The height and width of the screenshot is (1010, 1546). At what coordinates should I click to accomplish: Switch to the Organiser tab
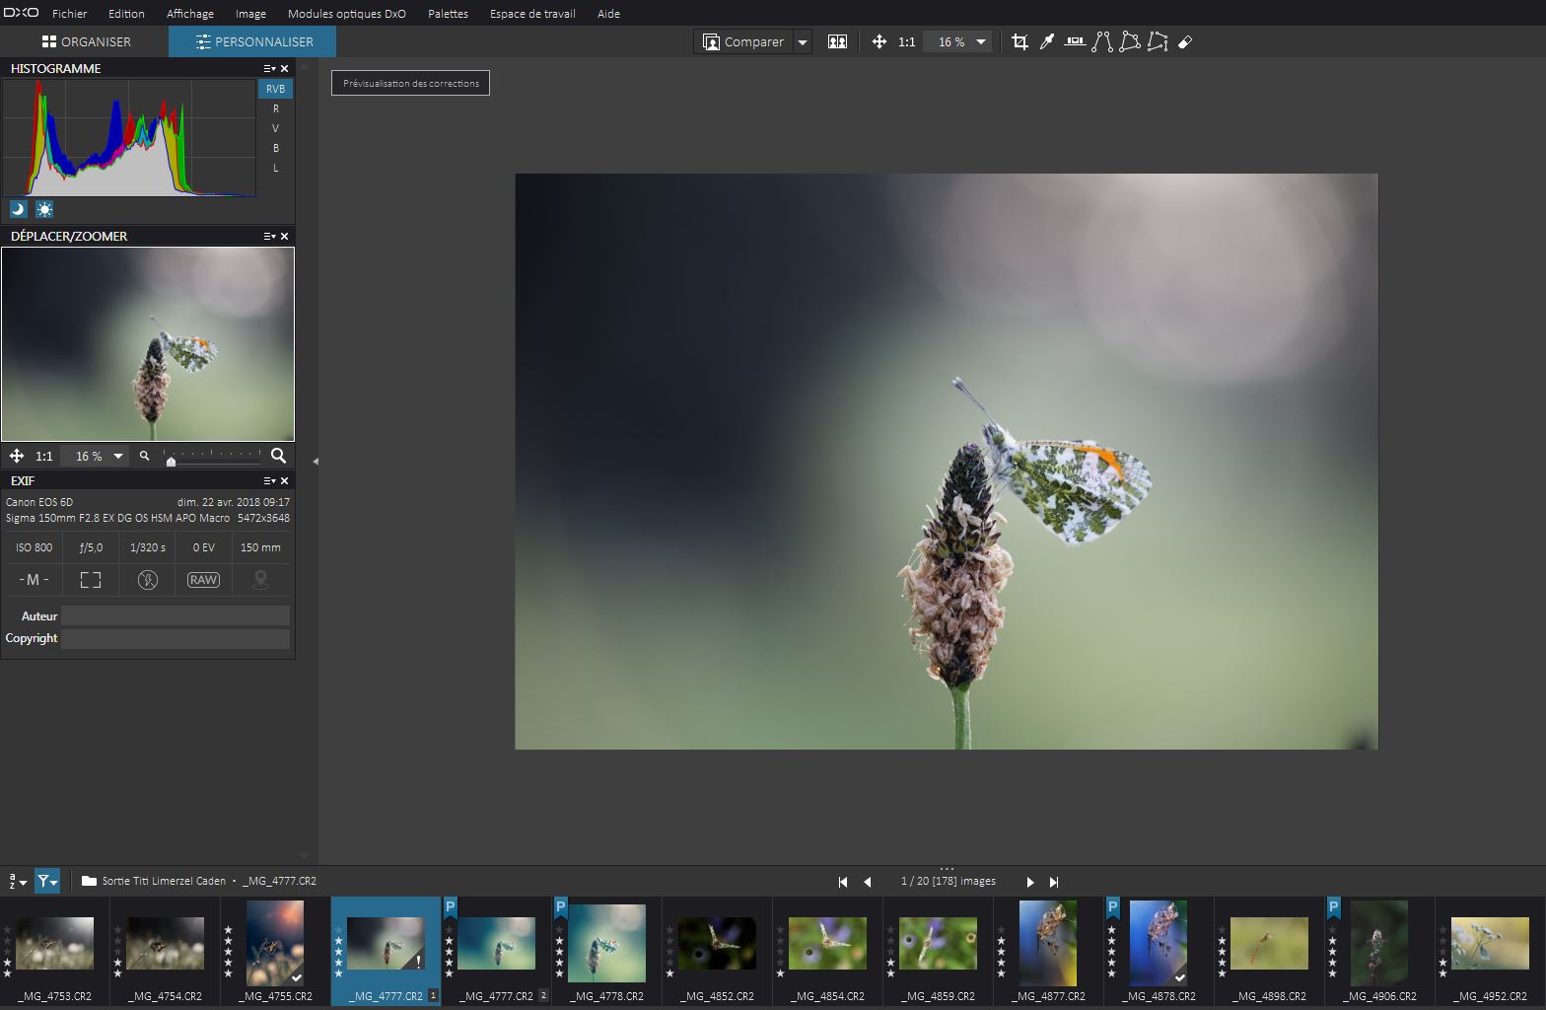point(85,41)
